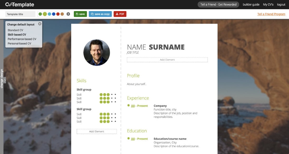This screenshot has height=154, width=289.
Task: Click Tell a Friend - Get Rewarded
Action: pos(218,4)
